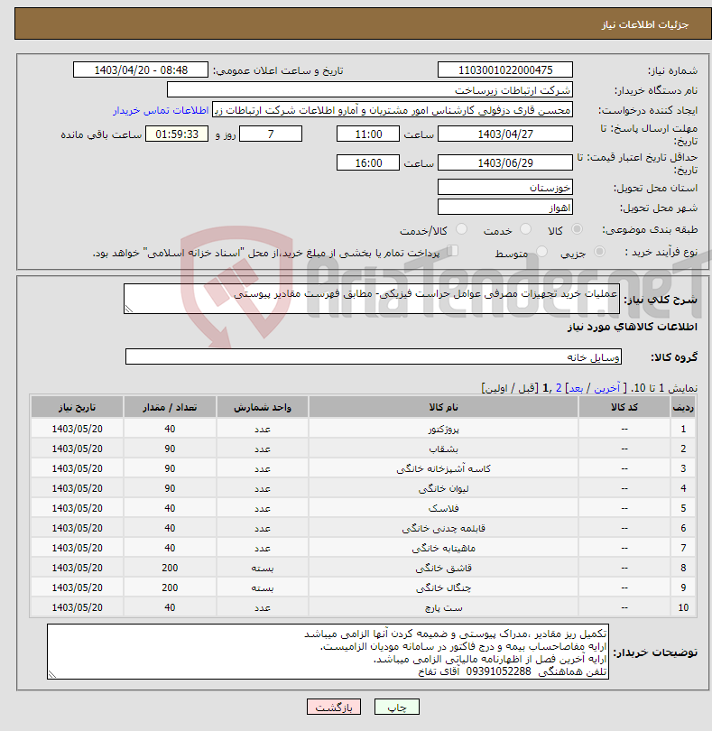Select the پروژکتور item row name
The height and width of the screenshot is (731, 712).
[443, 429]
